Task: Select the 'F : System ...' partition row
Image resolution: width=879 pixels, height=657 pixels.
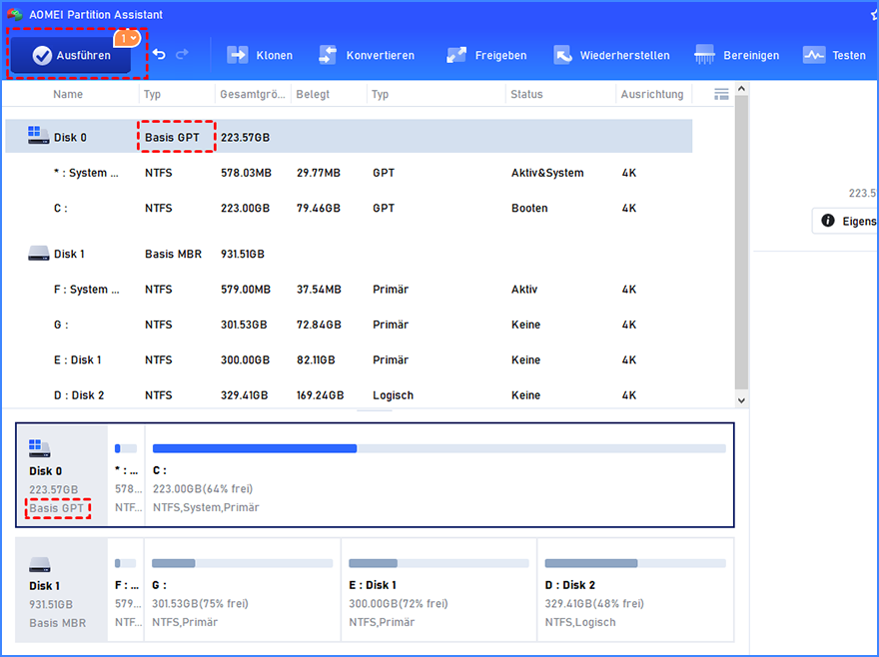Action: tap(349, 290)
